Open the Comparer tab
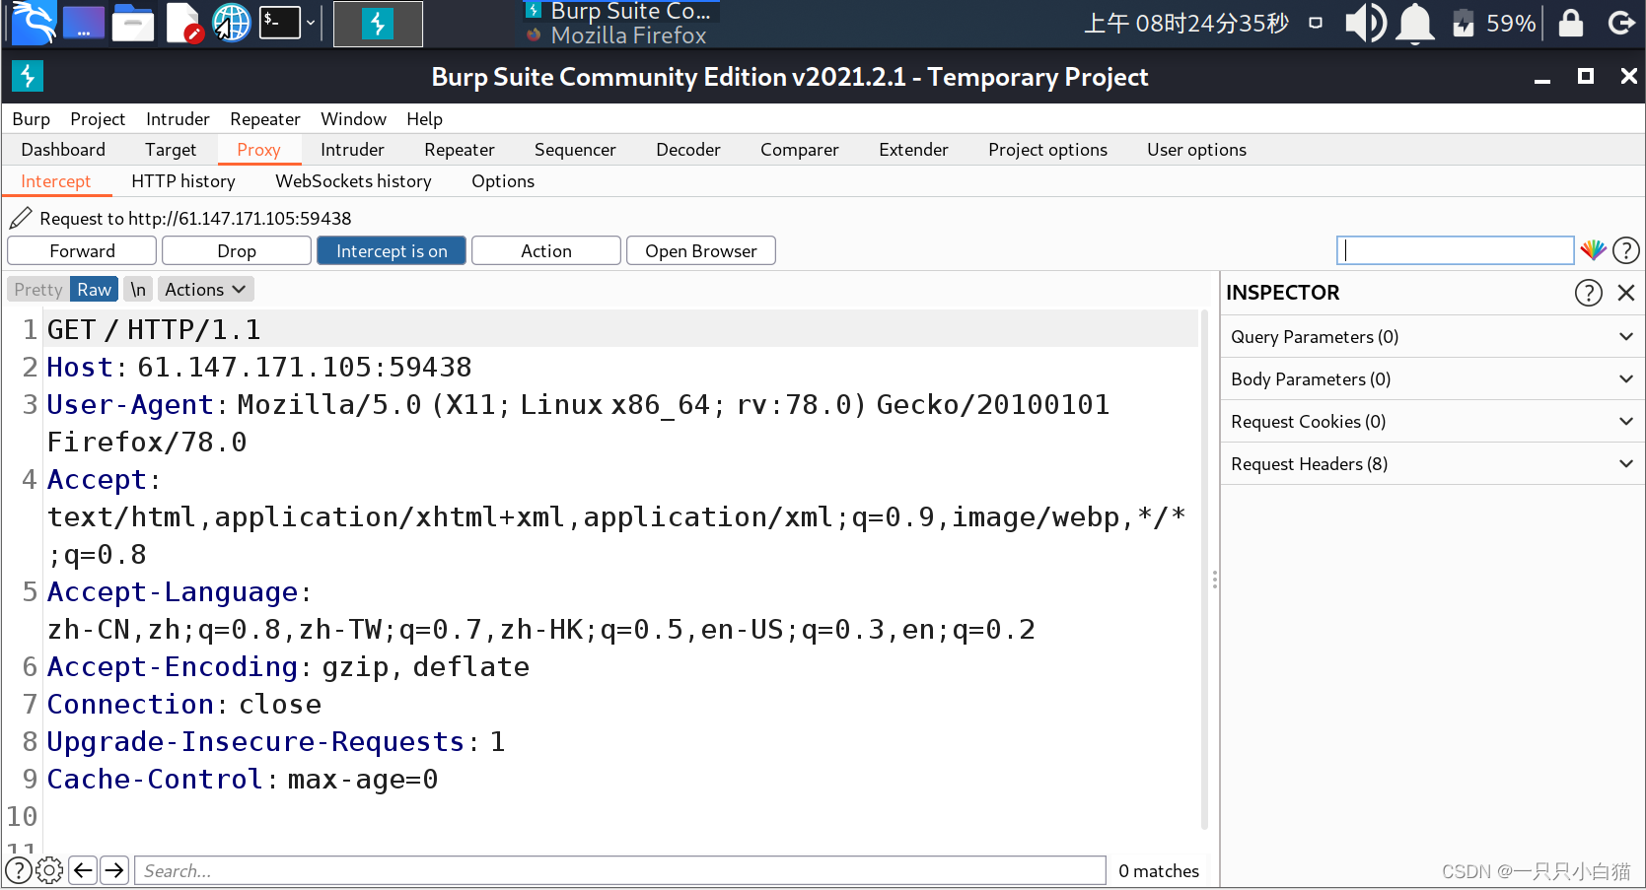Screen dimensions: 1646x890 (800, 150)
